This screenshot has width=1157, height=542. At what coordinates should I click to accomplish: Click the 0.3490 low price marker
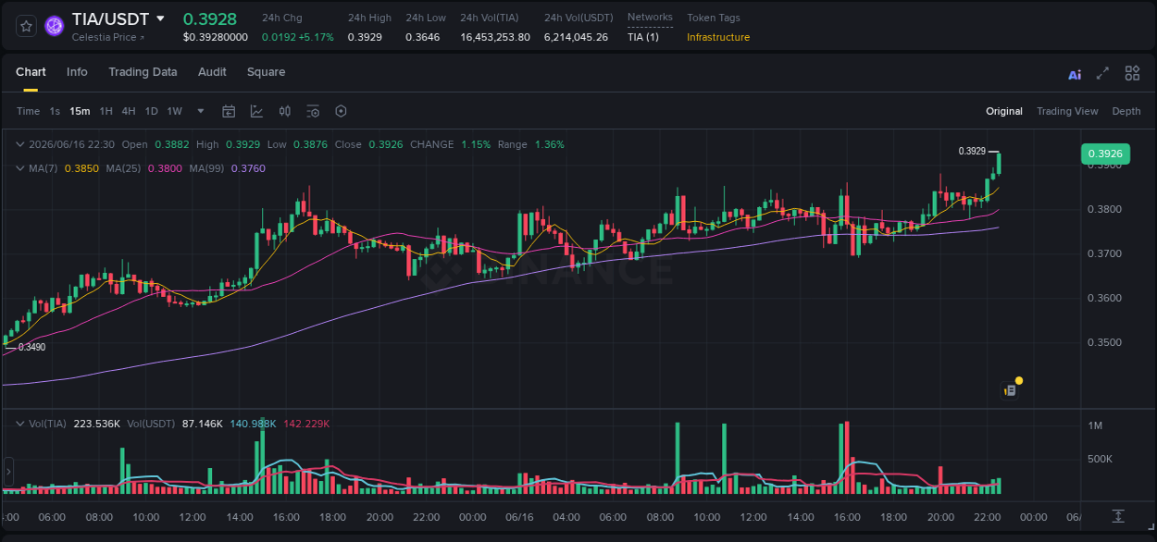(31, 348)
